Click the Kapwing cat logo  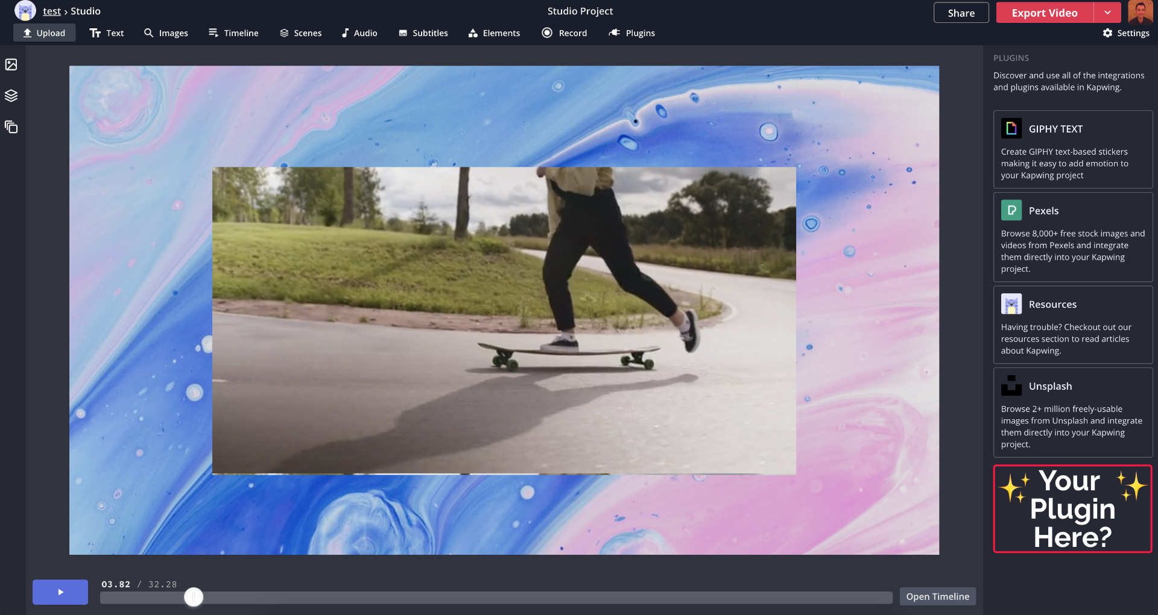point(25,11)
